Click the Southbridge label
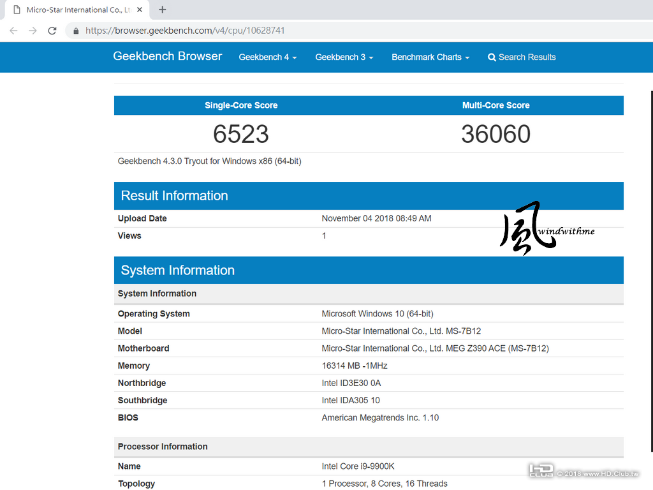This screenshot has height=490, width=653. (x=142, y=401)
